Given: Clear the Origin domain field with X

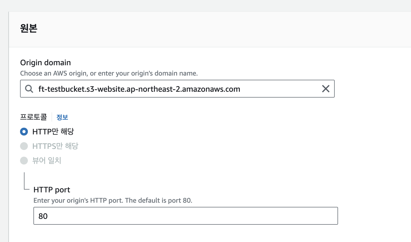Looking at the screenshot, I should (x=326, y=89).
